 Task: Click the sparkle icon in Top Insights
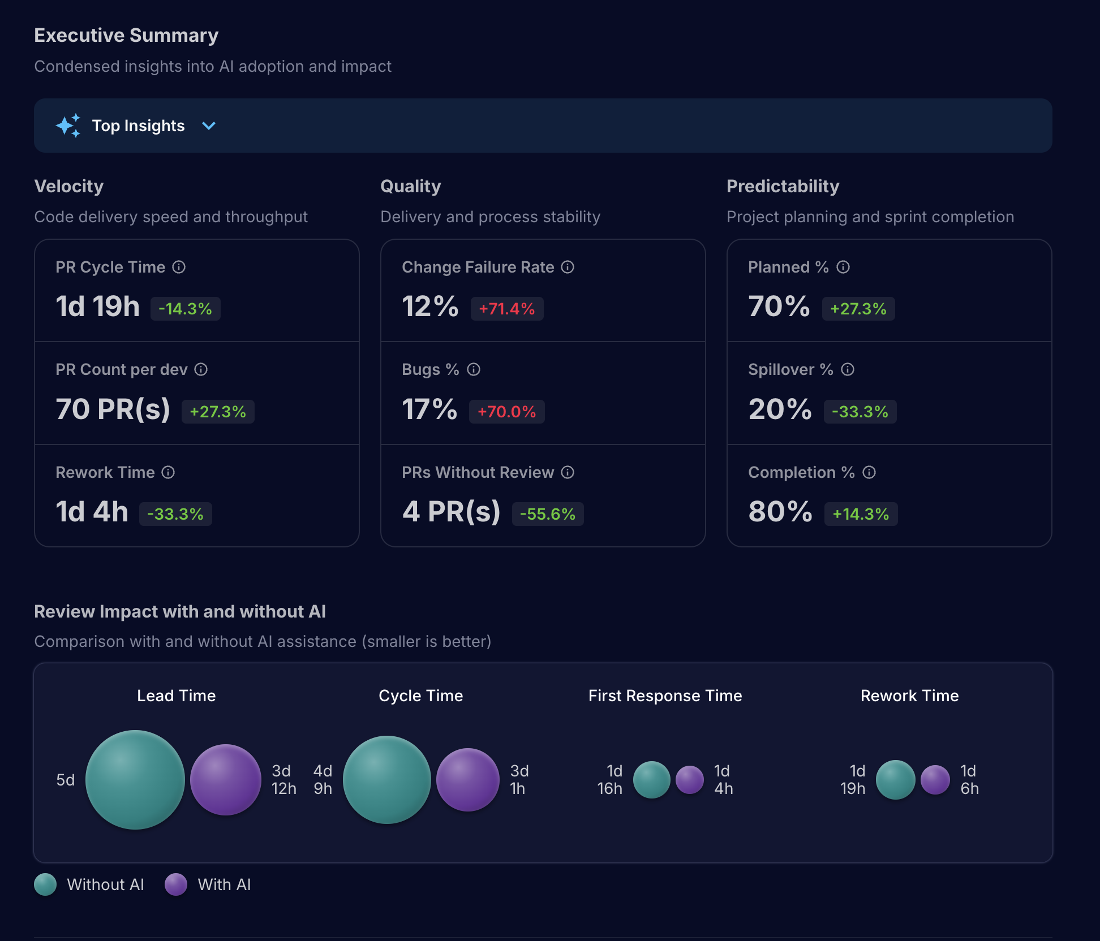pos(68,126)
